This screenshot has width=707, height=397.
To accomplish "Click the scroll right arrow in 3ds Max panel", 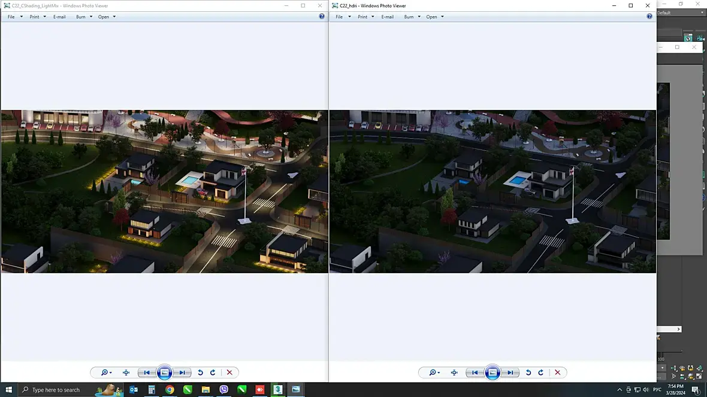I will [x=679, y=329].
